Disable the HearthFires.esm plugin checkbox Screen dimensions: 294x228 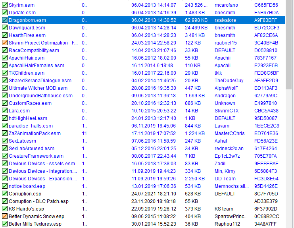(5, 35)
